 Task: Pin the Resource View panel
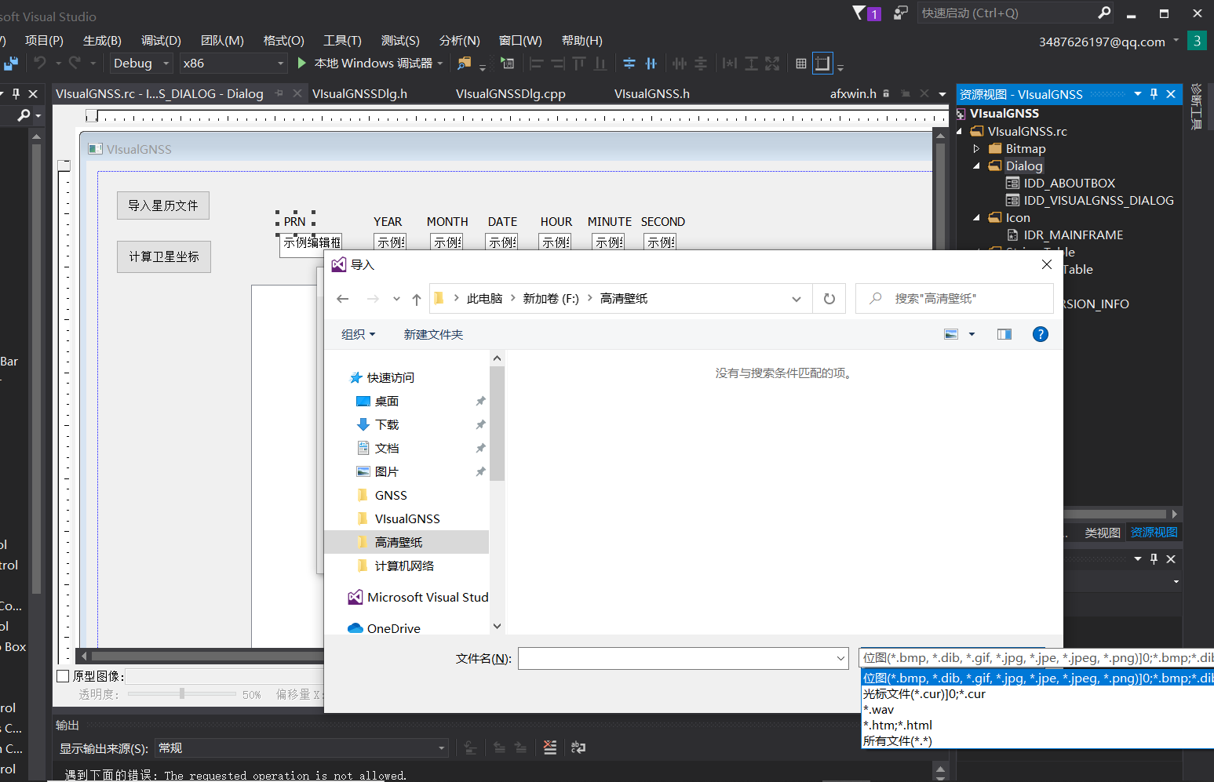[x=1154, y=94]
